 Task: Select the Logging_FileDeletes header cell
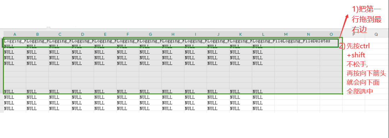[x=306, y=41]
